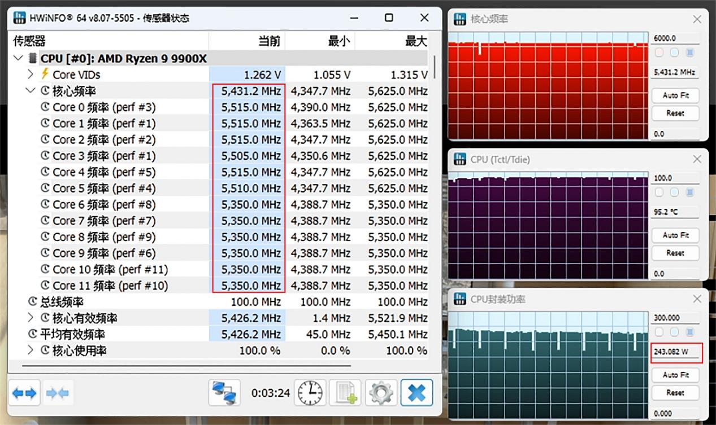Click Auto Fit in the 核心频率 graph

click(x=675, y=95)
